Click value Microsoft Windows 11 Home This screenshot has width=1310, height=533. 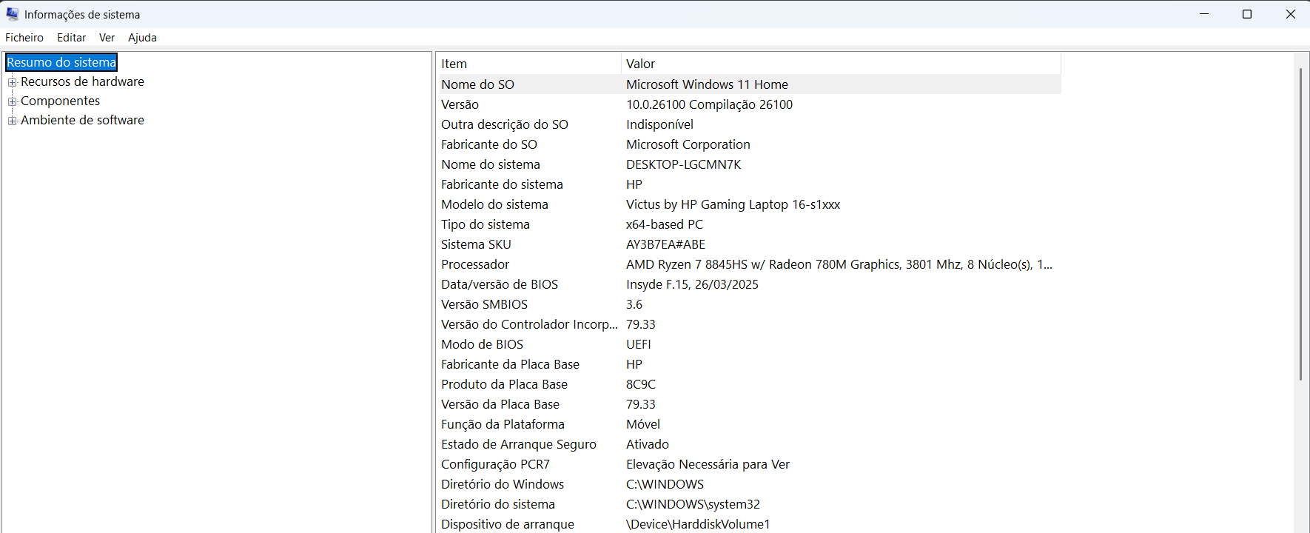[x=707, y=84]
